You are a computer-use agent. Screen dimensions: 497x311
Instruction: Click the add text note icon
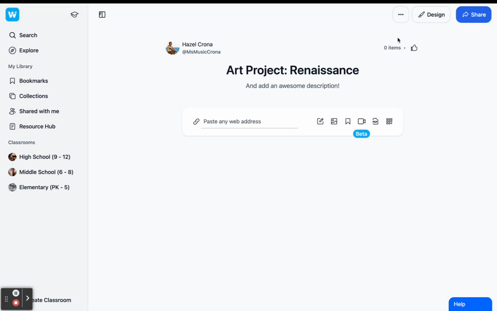(320, 122)
